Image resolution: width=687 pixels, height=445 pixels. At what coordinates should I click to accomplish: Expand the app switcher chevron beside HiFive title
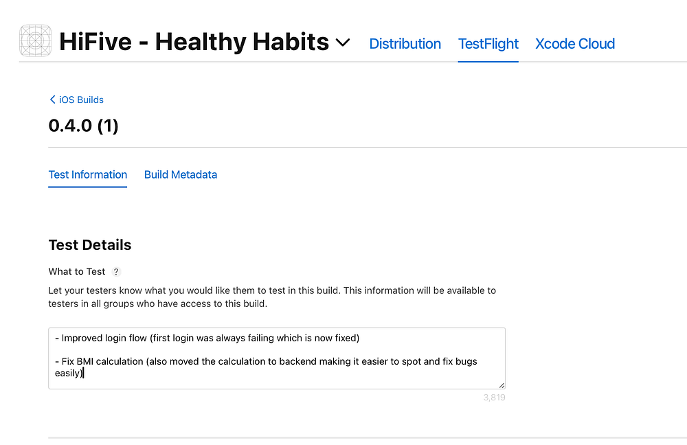pos(343,43)
